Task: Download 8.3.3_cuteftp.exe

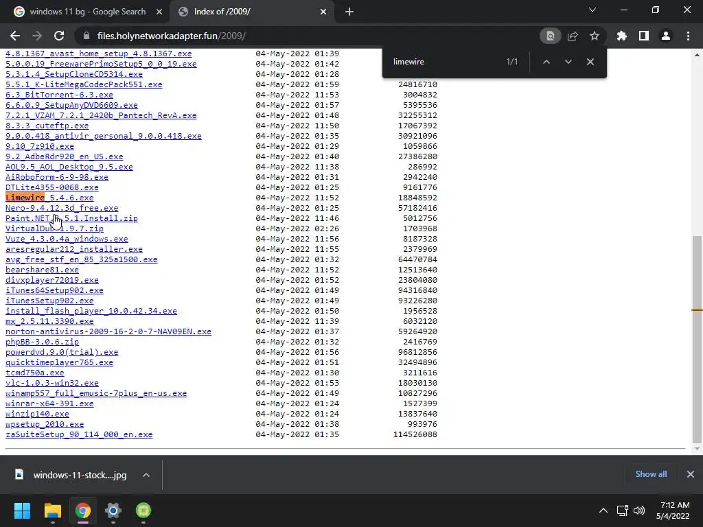Action: [47, 126]
